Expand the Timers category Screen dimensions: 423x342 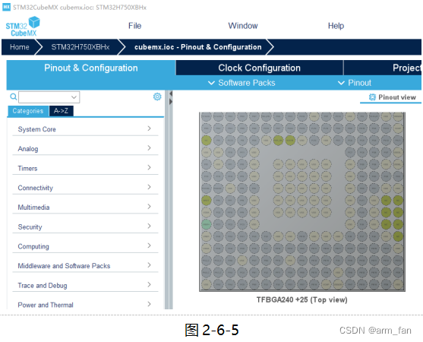pyautogui.click(x=85, y=168)
